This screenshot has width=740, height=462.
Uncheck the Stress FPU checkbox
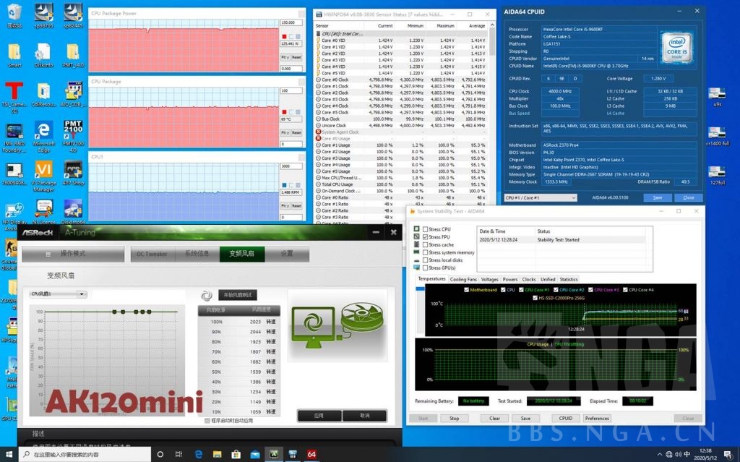[x=425, y=236]
